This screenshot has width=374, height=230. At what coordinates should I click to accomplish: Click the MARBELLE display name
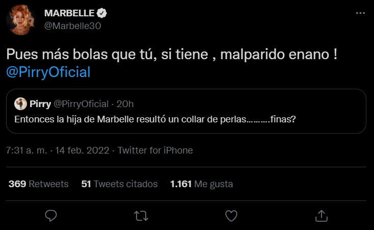69,13
